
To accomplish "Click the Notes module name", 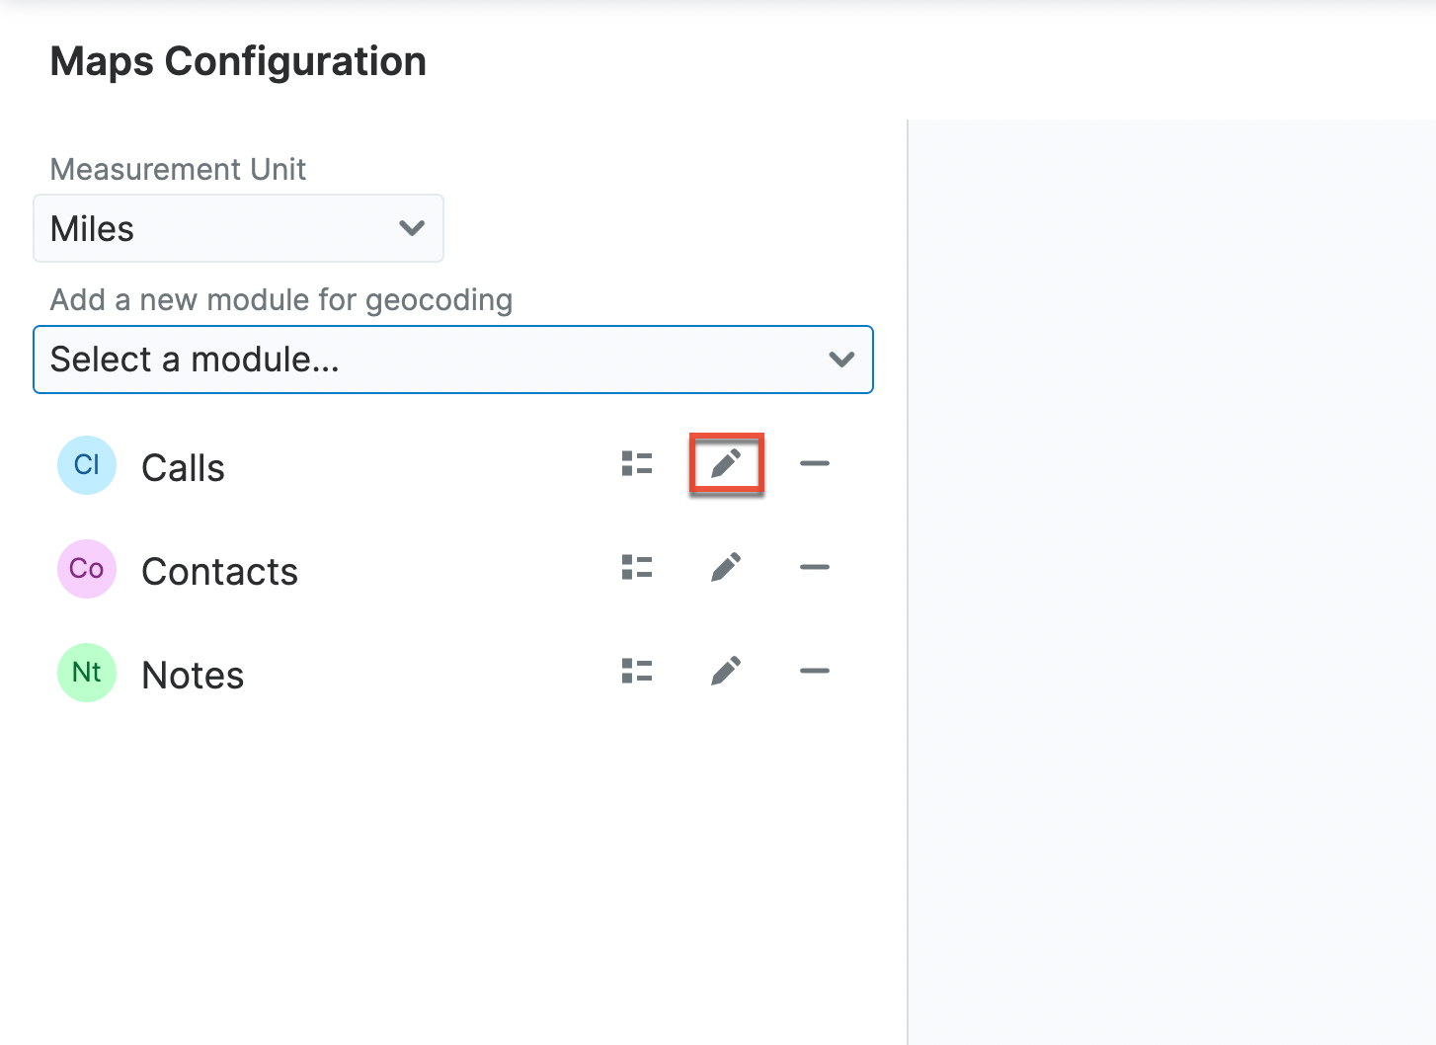I will 193,676.
